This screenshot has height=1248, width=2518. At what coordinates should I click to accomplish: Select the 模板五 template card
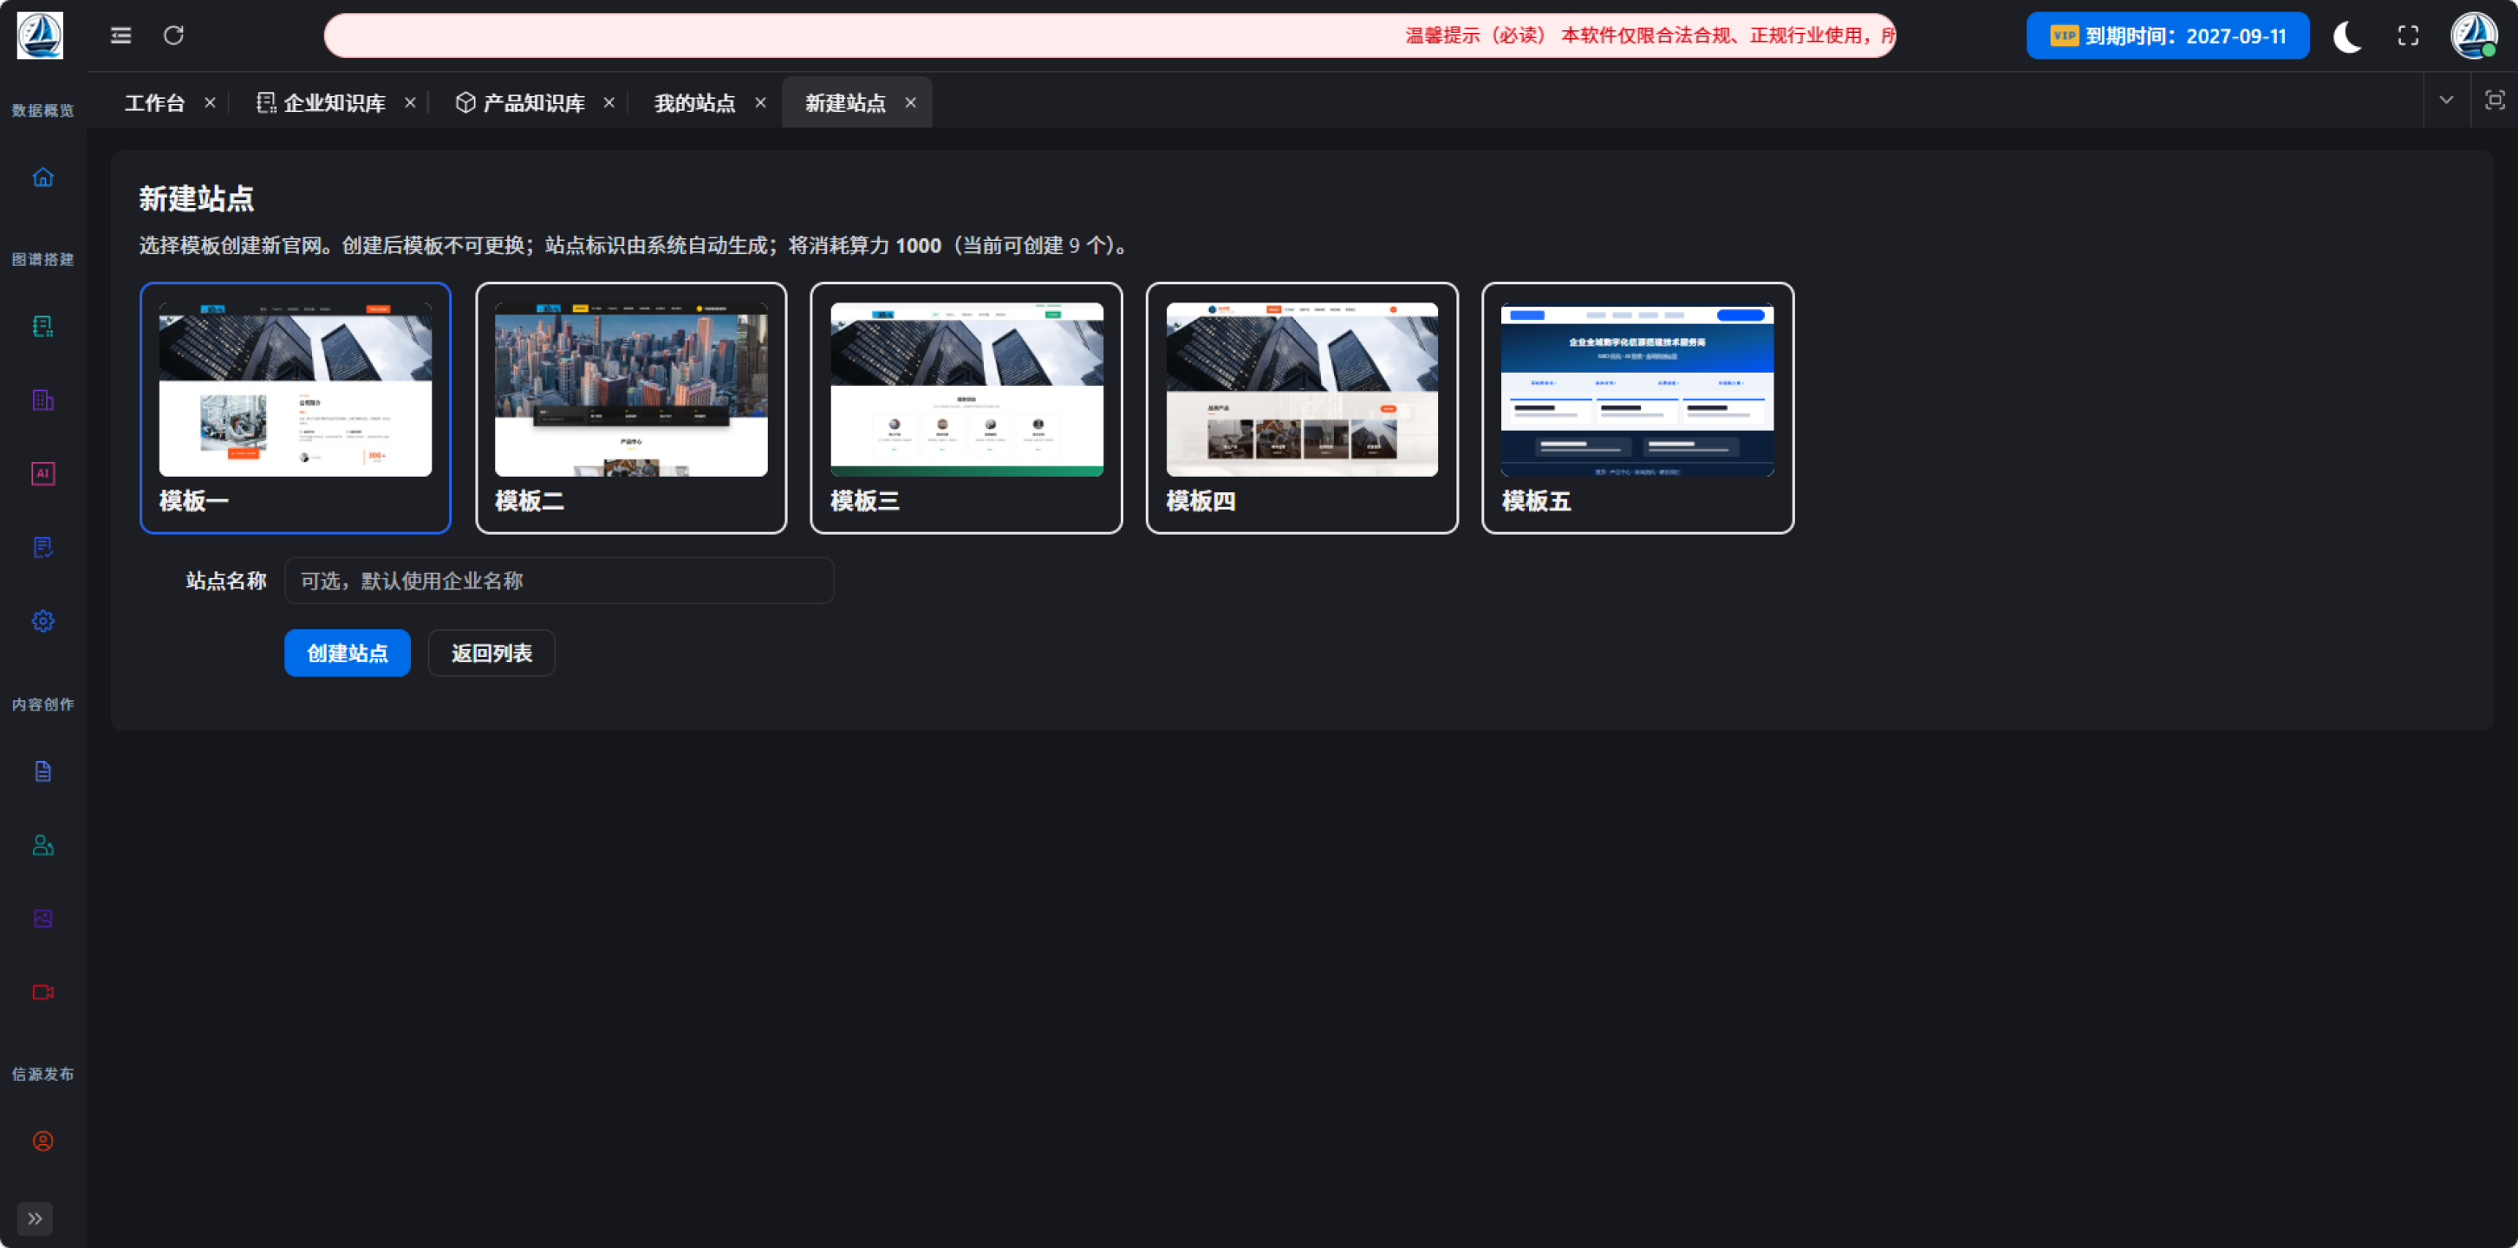click(1637, 407)
